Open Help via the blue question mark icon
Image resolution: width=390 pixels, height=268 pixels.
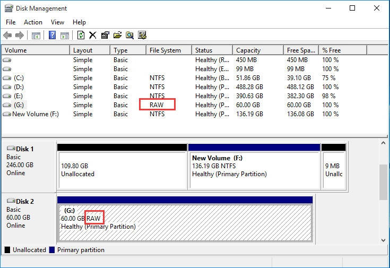53,35
